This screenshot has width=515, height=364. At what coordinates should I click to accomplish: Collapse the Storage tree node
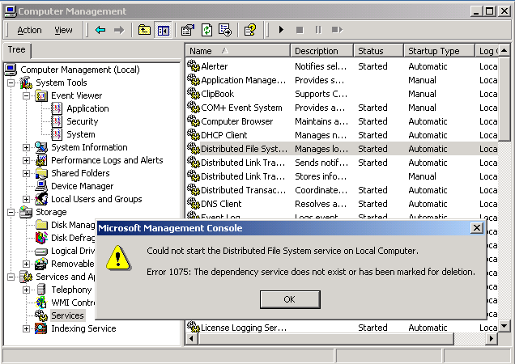pos(11,213)
